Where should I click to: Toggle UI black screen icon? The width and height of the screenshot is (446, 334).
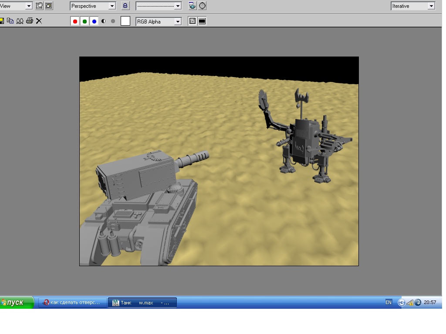202,21
